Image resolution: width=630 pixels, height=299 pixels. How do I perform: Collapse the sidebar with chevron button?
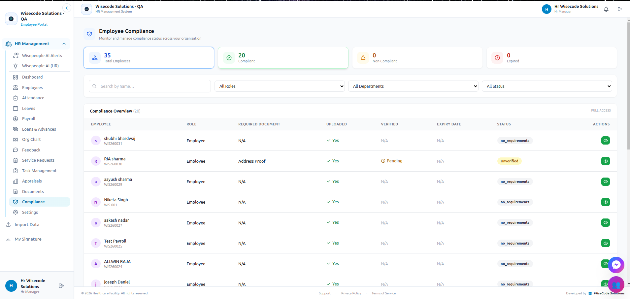[x=67, y=8]
